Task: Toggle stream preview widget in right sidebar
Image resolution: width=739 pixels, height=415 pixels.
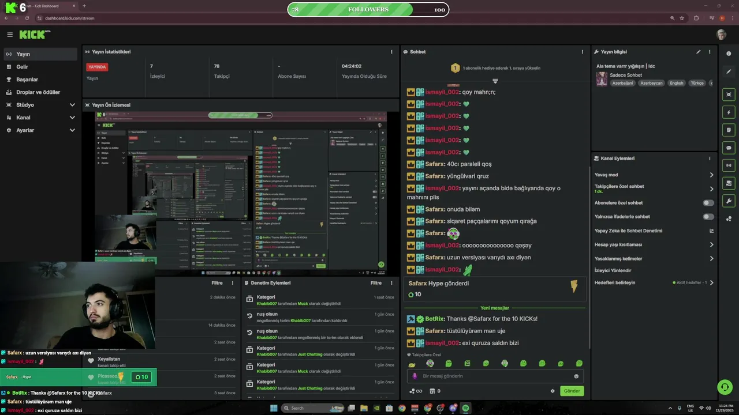Action: pyautogui.click(x=729, y=95)
